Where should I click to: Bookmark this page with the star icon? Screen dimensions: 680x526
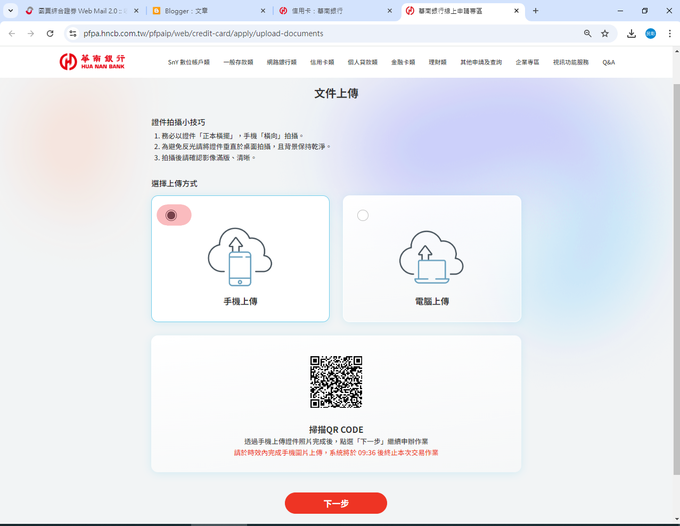[x=605, y=34]
